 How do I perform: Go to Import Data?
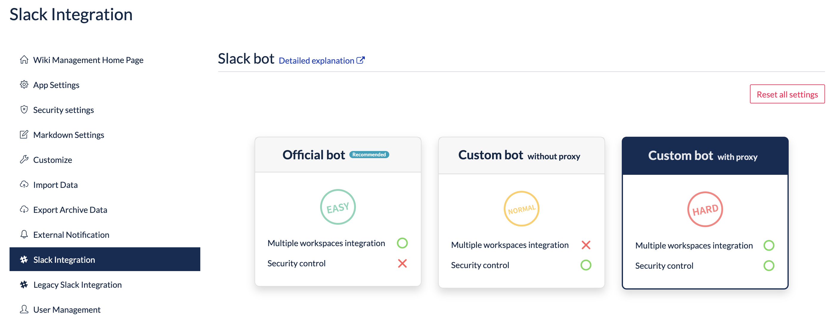tap(105, 185)
